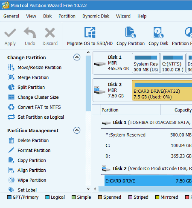The width and height of the screenshot is (192, 208).
Task: Click the Format Partition pencil icon
Action: pos(11,150)
